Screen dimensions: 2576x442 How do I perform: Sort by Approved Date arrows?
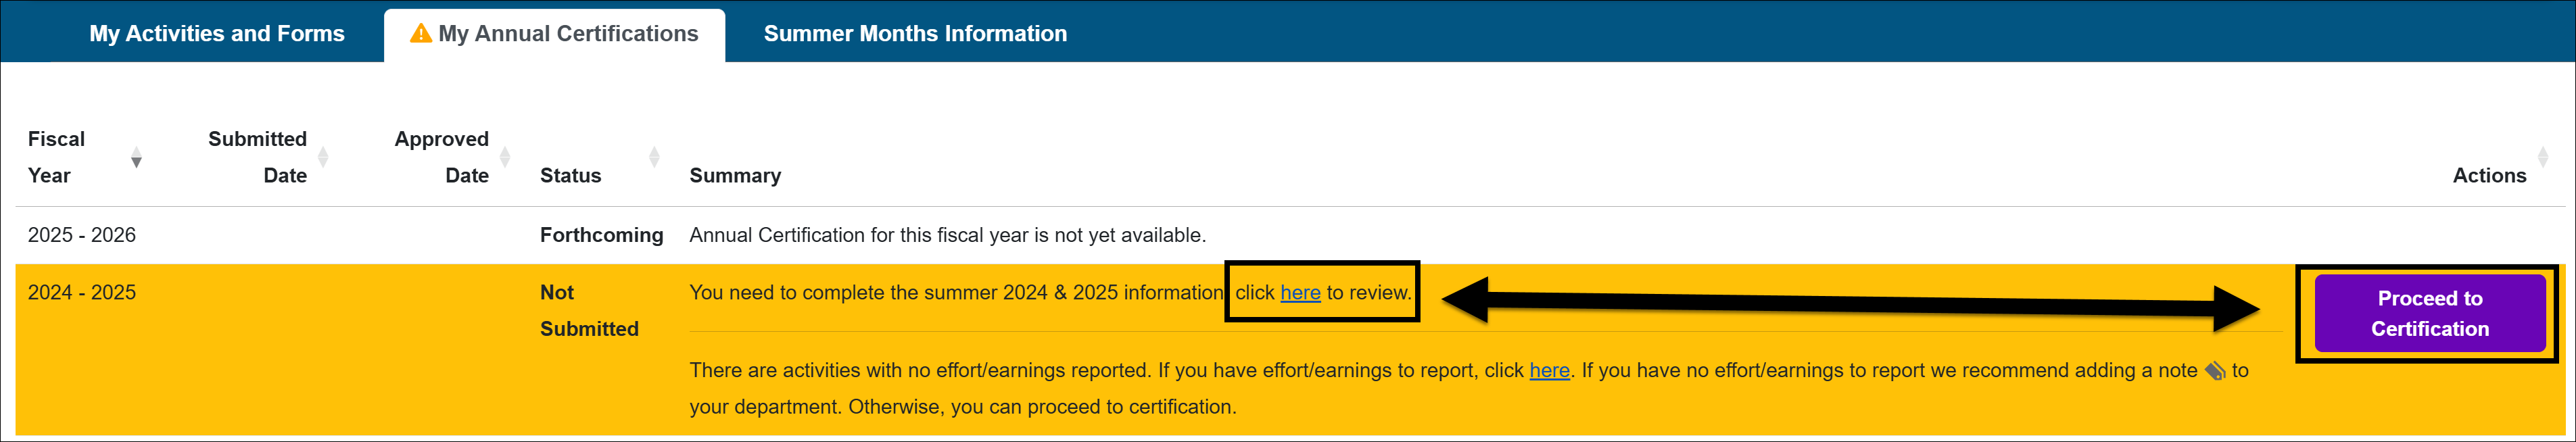[x=504, y=157]
